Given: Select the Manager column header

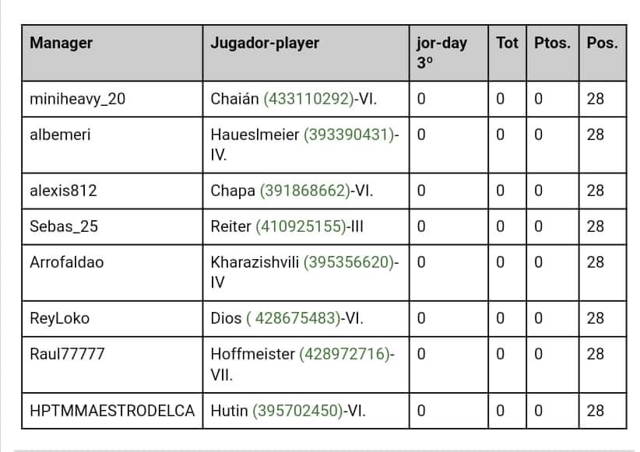Looking at the screenshot, I should tap(62, 43).
